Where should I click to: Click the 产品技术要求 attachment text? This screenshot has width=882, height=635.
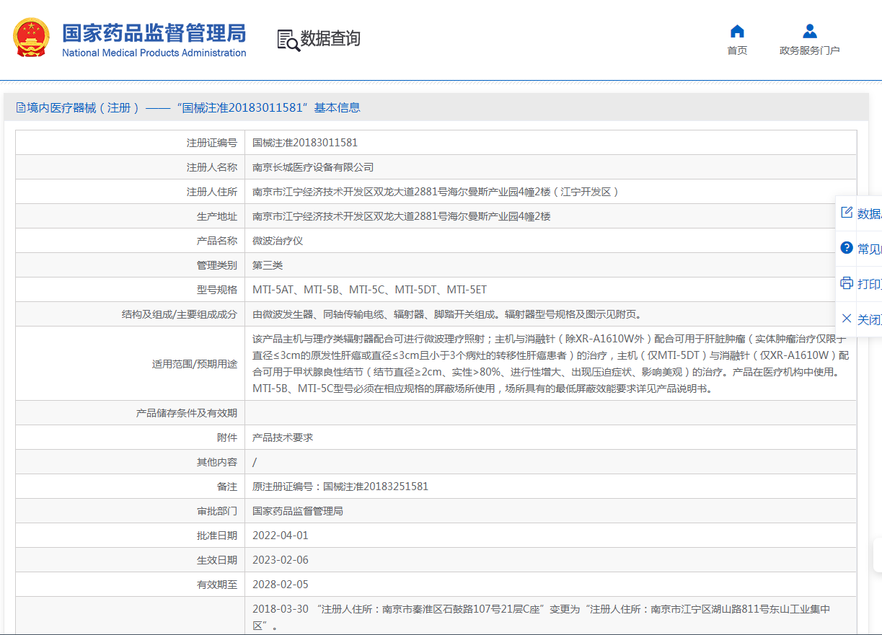pyautogui.click(x=283, y=438)
